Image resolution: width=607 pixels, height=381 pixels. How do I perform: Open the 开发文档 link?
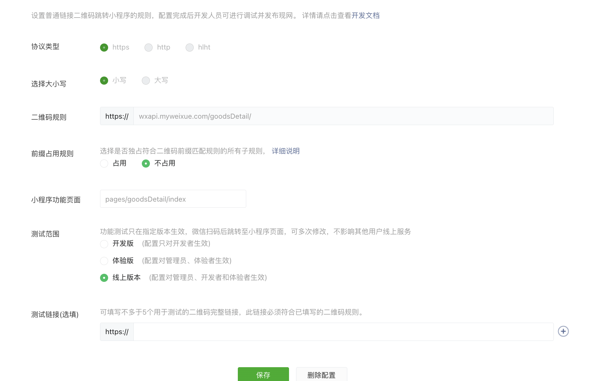click(x=365, y=16)
